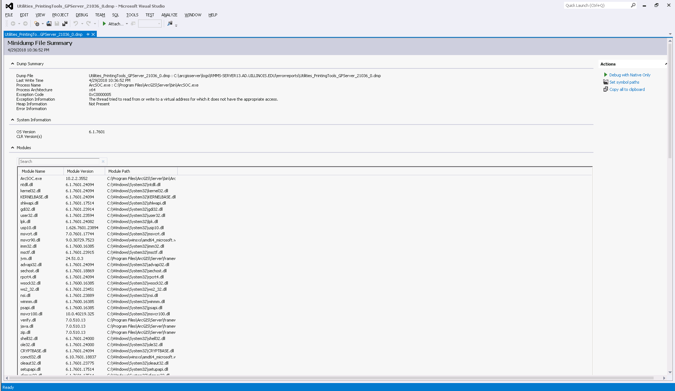Click the horizontal scrollbar at the bottom

(x=331, y=378)
